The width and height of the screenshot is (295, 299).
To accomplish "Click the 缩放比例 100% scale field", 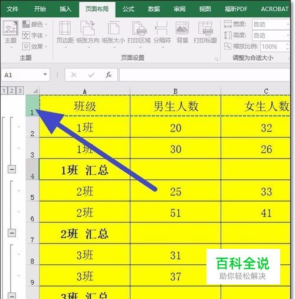I will tap(273, 47).
